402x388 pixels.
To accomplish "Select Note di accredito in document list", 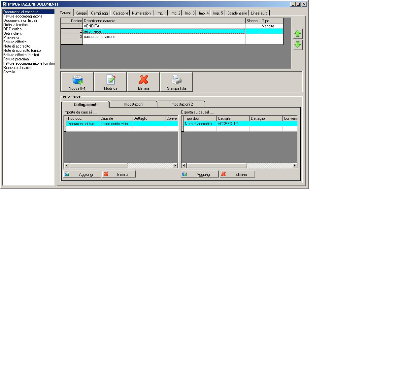I will click(x=17, y=46).
